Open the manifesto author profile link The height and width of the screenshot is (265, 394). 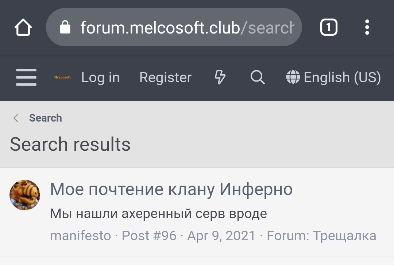pyautogui.click(x=80, y=236)
